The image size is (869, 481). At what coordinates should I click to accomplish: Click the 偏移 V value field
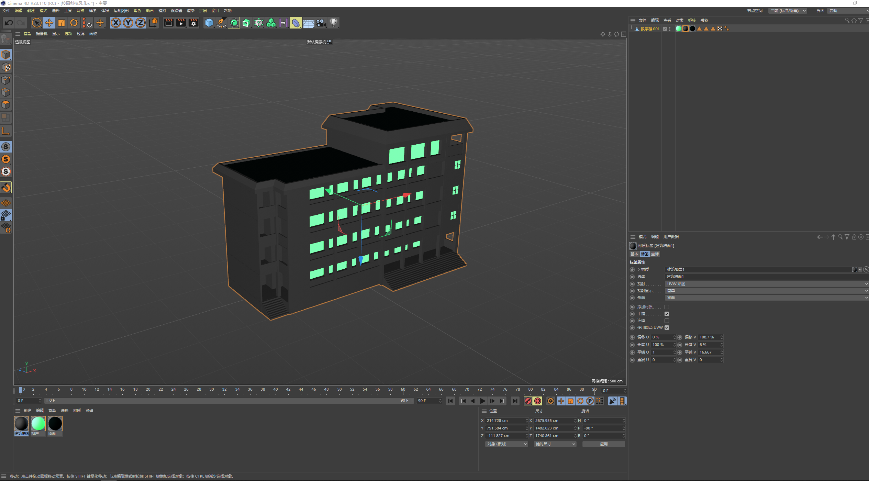click(x=708, y=337)
